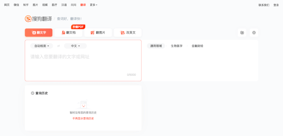This screenshot has height=136, width=283.
Task: Click the Sogou Translate logo
Action: click(x=39, y=19)
